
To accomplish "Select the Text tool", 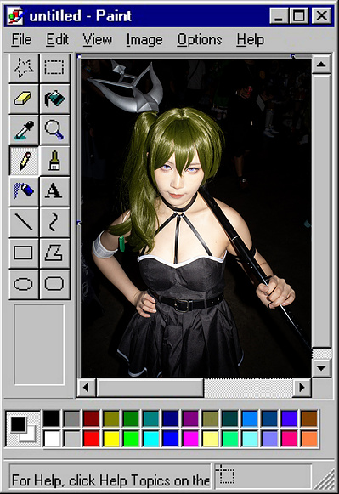I will (x=54, y=191).
